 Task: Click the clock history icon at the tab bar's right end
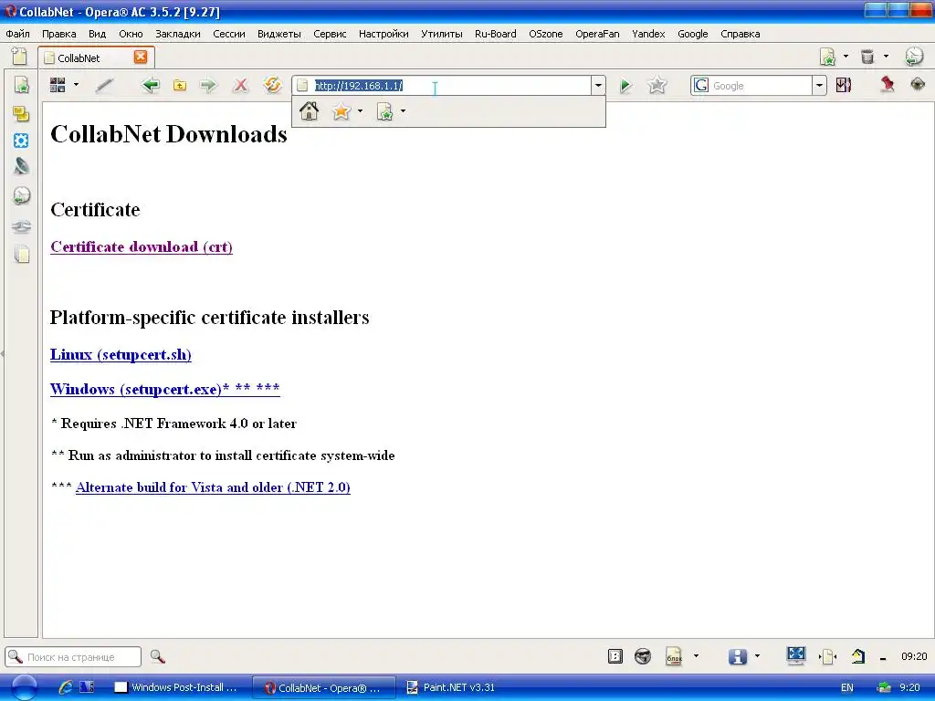click(914, 57)
